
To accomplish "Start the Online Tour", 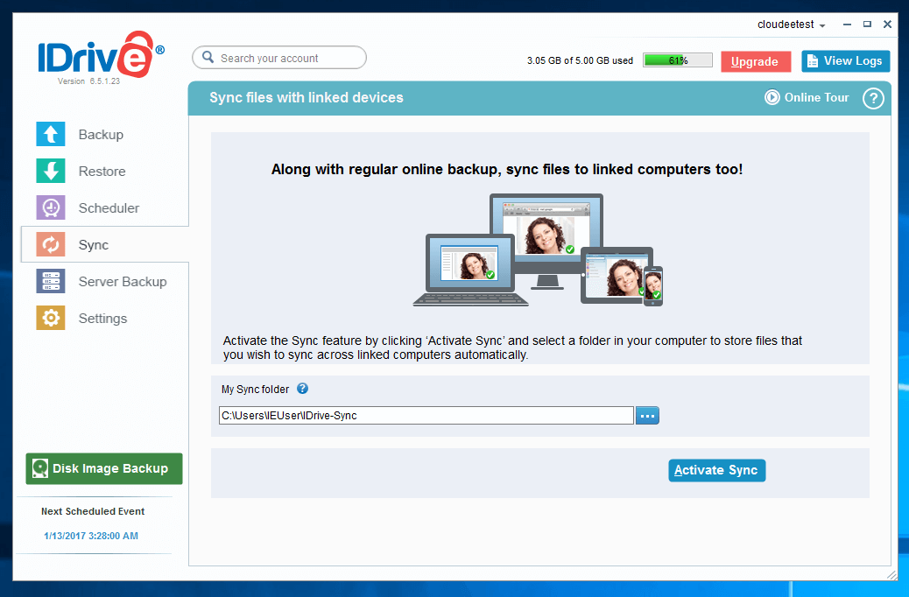I will [x=807, y=98].
